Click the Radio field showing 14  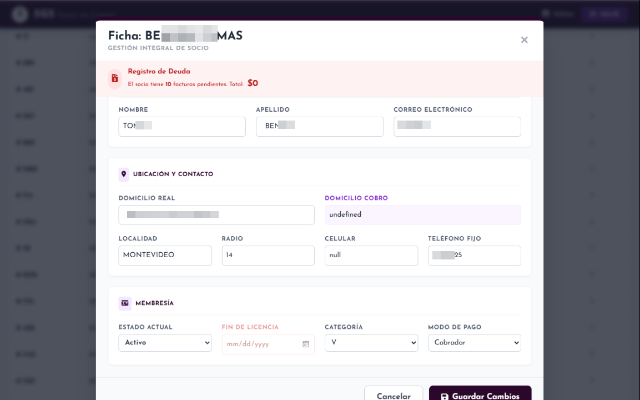pos(268,256)
